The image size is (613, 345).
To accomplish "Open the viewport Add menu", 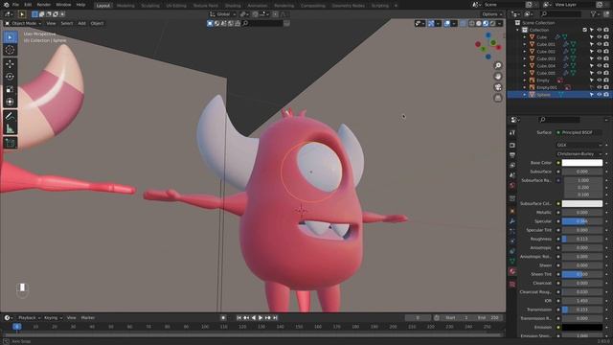I will [81, 23].
